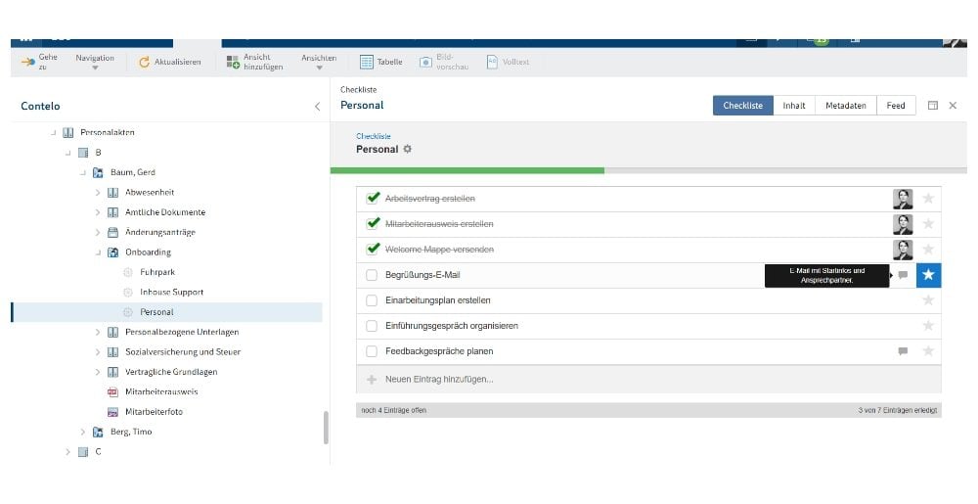Click the Aktualisieren refresh icon
This screenshot has height=504, width=978.
click(x=144, y=62)
